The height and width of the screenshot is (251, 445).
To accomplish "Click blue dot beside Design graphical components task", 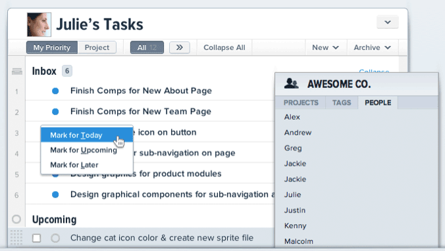I will point(55,194).
